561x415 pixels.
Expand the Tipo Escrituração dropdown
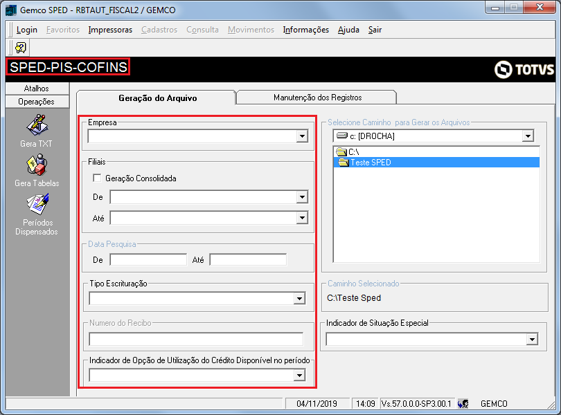(x=299, y=299)
